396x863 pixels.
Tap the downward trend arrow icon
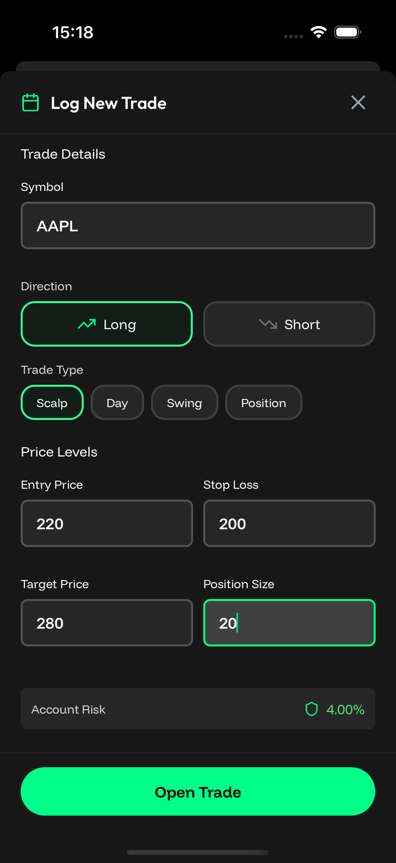point(268,324)
